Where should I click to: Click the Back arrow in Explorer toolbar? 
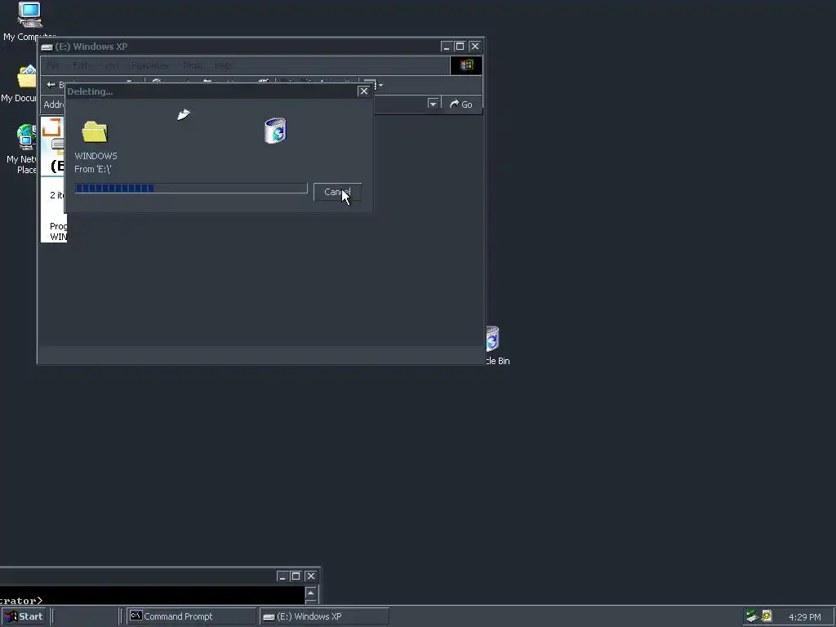point(51,85)
